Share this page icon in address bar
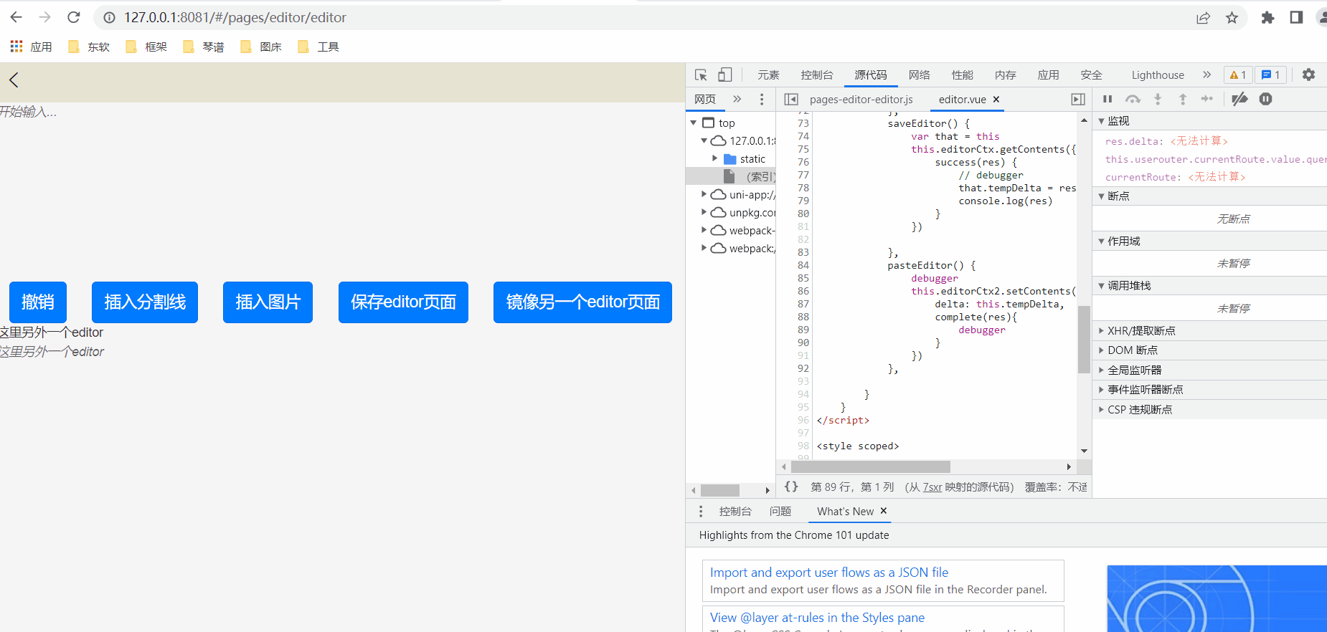The height and width of the screenshot is (632, 1327). (1203, 18)
